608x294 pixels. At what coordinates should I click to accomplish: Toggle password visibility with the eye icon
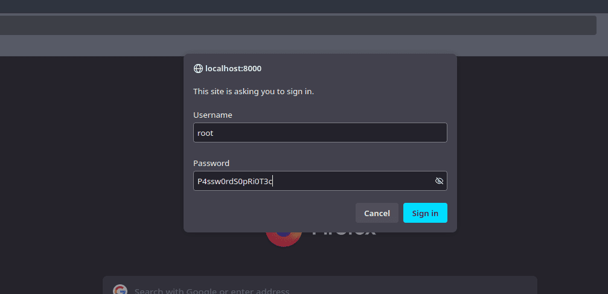click(439, 181)
